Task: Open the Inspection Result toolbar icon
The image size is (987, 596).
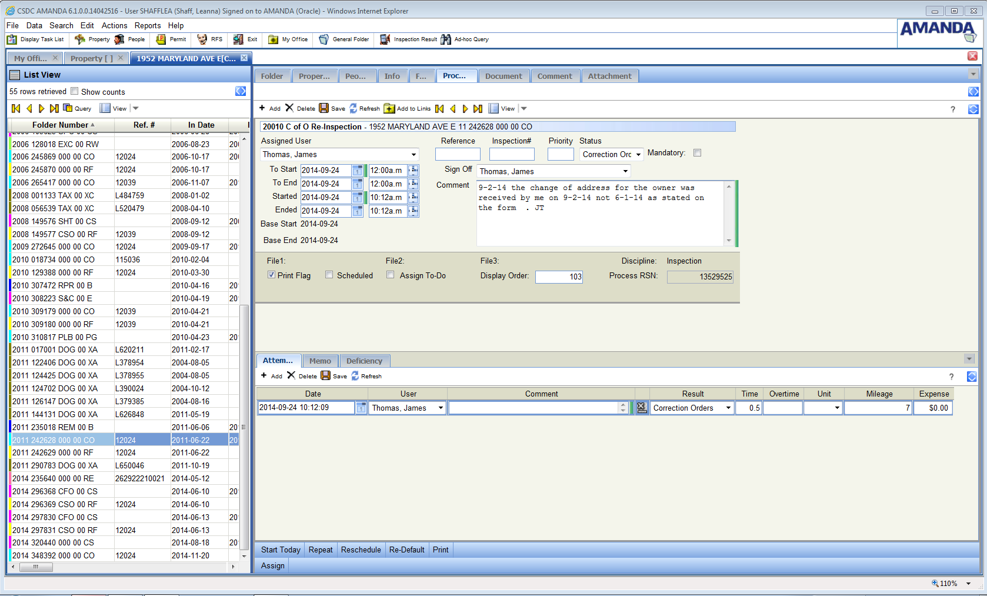Action: (x=385, y=39)
